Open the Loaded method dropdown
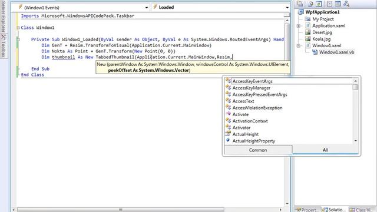Image resolution: width=377 pixels, height=212 pixels. click(287, 8)
